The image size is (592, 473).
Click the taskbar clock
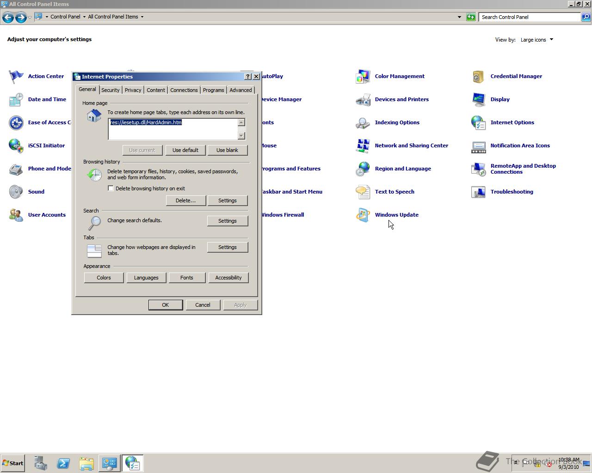pyautogui.click(x=568, y=463)
